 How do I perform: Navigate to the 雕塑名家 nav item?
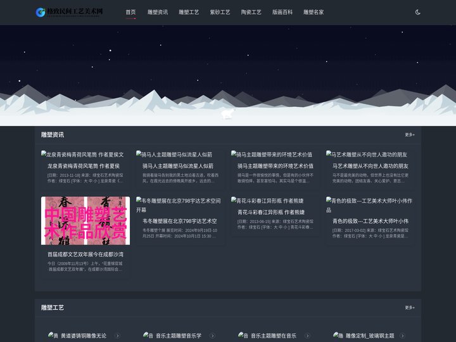(313, 12)
